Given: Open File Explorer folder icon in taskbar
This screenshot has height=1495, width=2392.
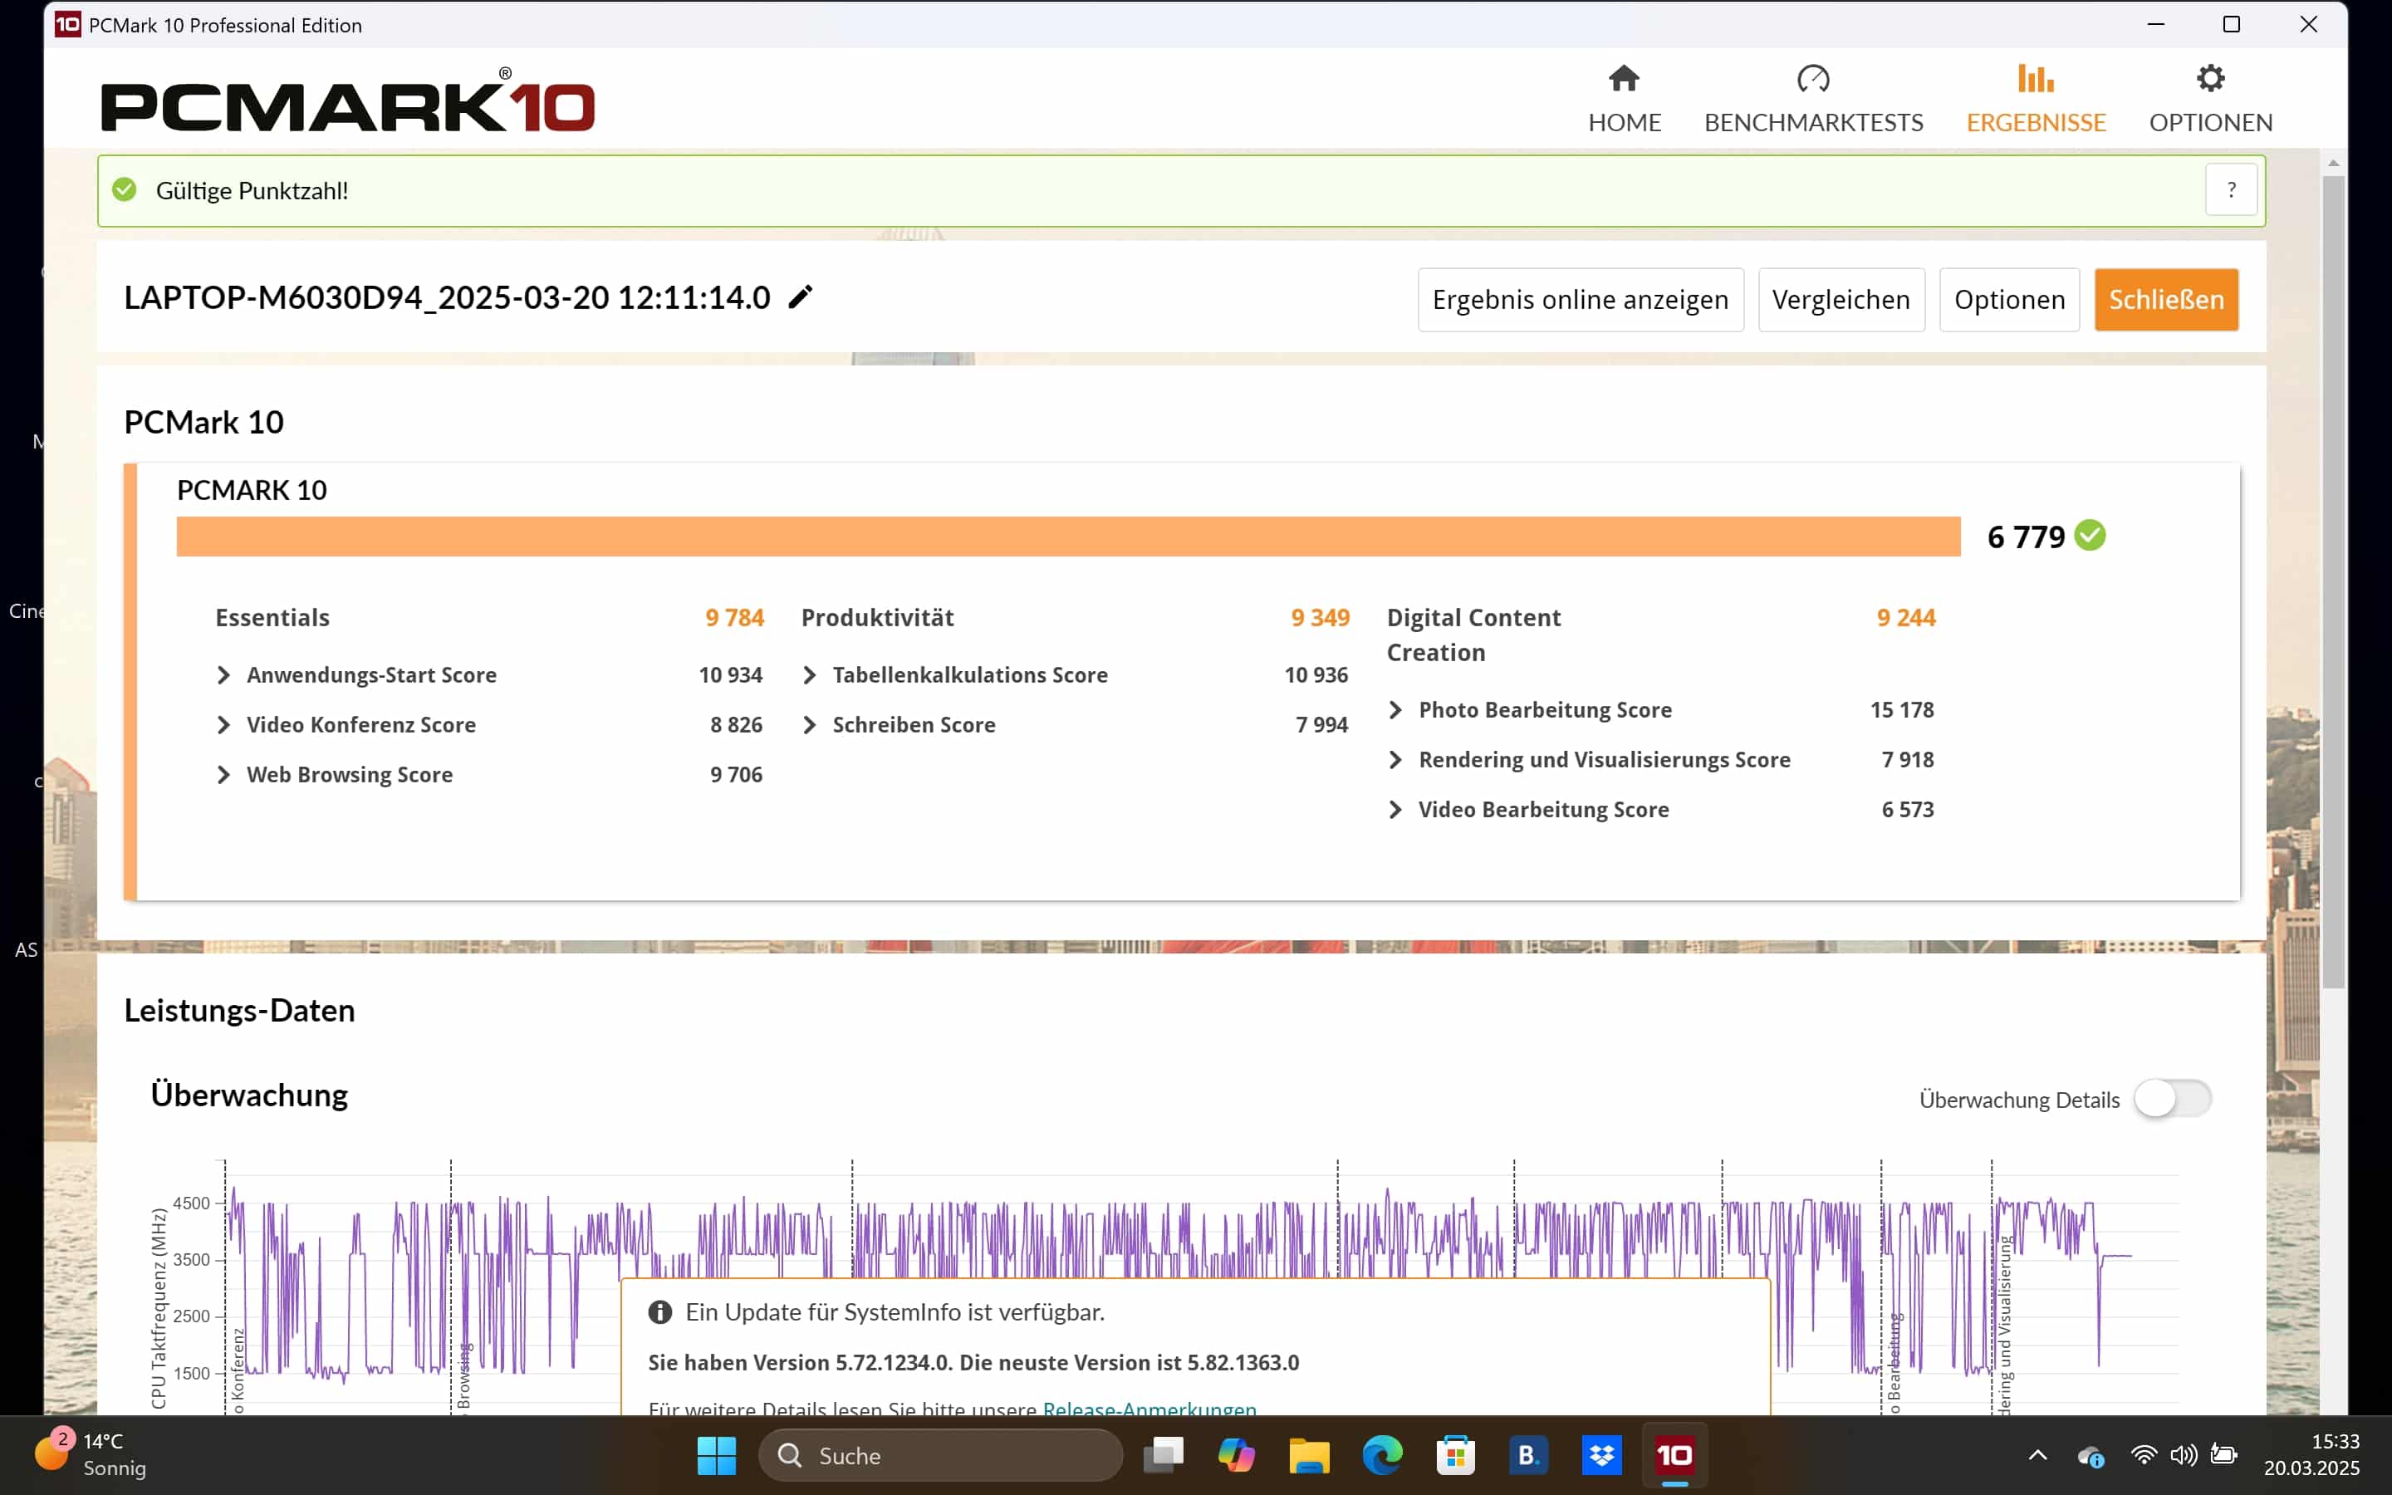Looking at the screenshot, I should [1309, 1454].
